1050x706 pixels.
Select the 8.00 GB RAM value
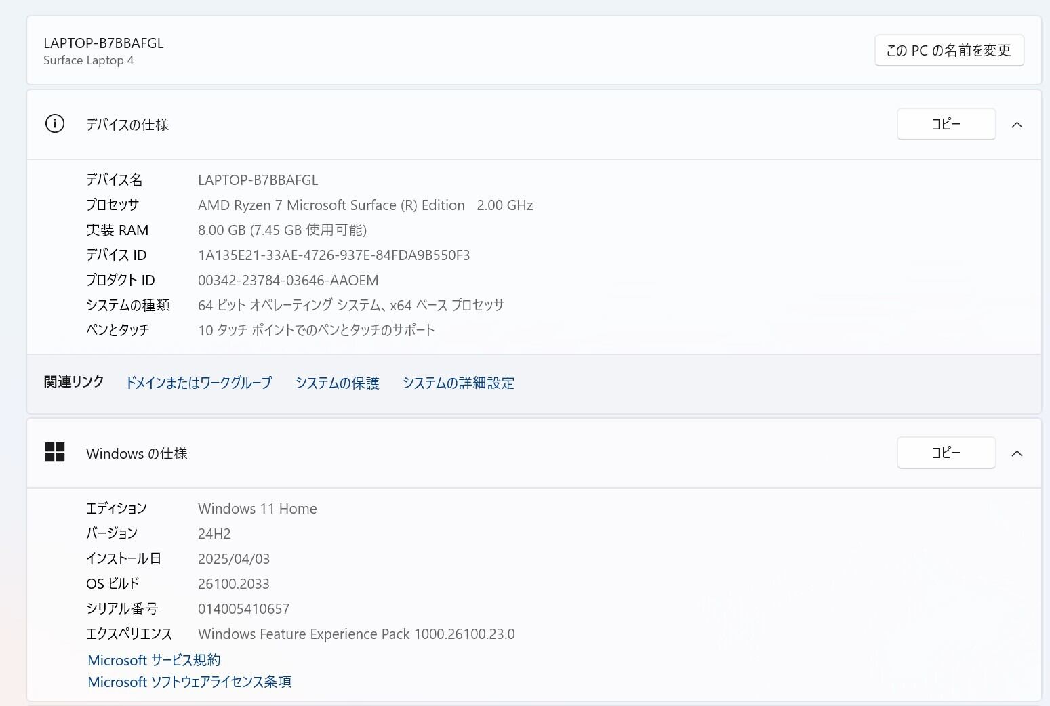[283, 230]
